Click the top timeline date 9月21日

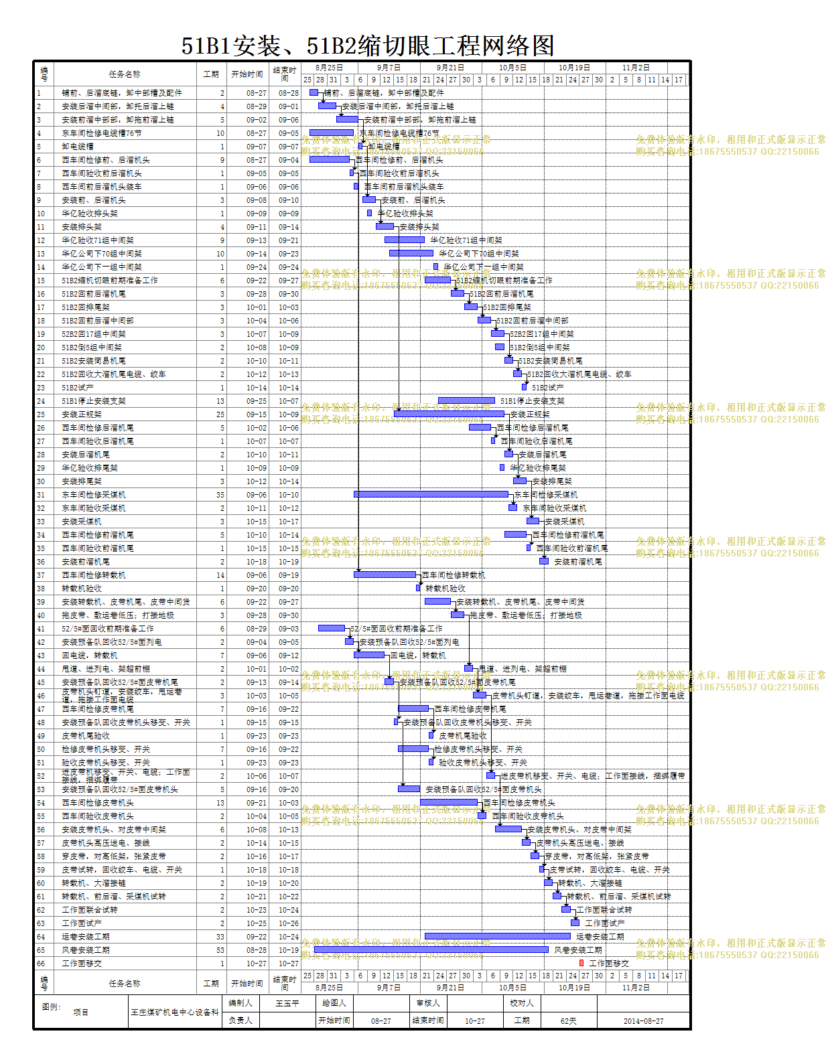451,68
